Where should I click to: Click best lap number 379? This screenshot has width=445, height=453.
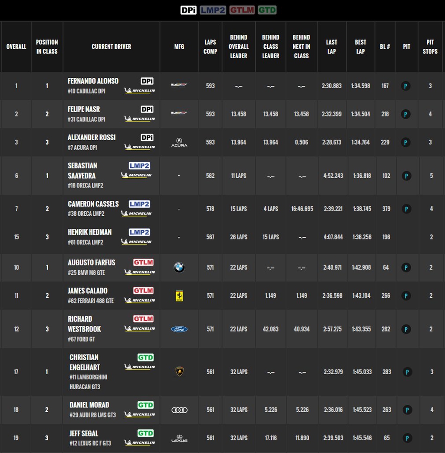click(386, 209)
